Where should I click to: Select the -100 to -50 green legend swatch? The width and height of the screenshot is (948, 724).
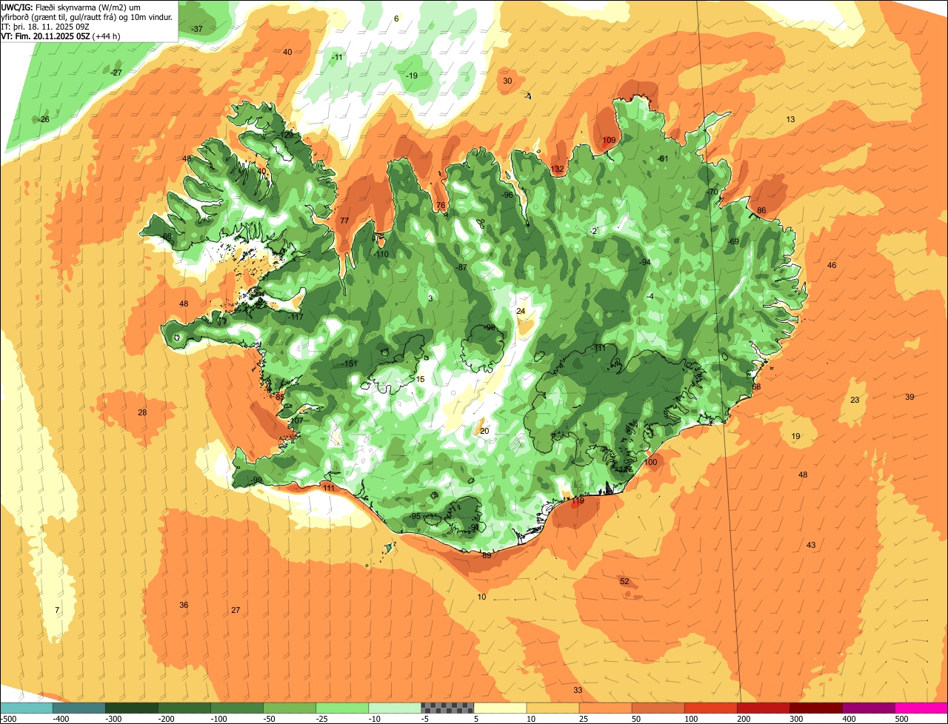(x=237, y=708)
